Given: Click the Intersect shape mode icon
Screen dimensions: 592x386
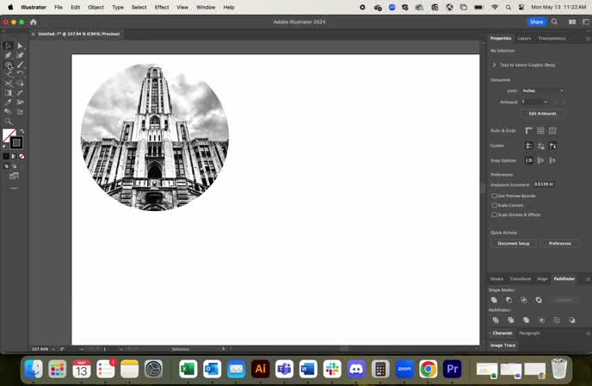Looking at the screenshot, I should [524, 300].
